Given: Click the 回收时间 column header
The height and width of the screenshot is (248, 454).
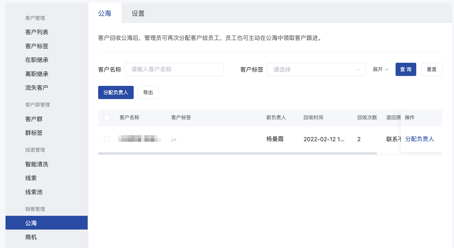Looking at the screenshot, I should coord(313,118).
